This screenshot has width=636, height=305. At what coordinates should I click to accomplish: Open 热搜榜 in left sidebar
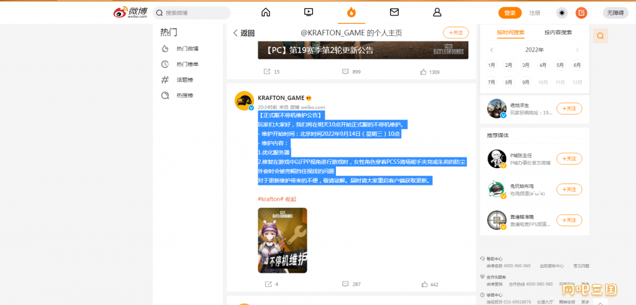tap(184, 95)
